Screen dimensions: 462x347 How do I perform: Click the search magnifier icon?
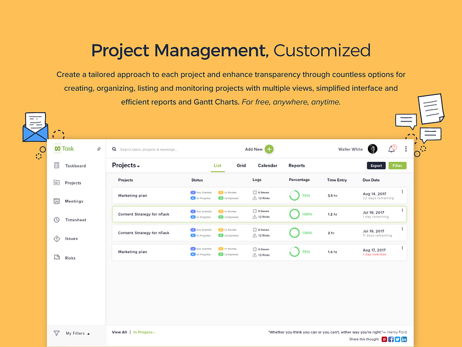point(114,149)
